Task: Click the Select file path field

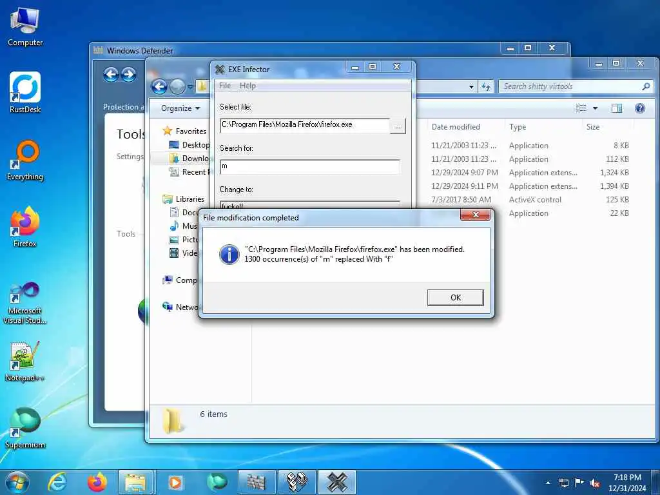Action: pyautogui.click(x=305, y=125)
